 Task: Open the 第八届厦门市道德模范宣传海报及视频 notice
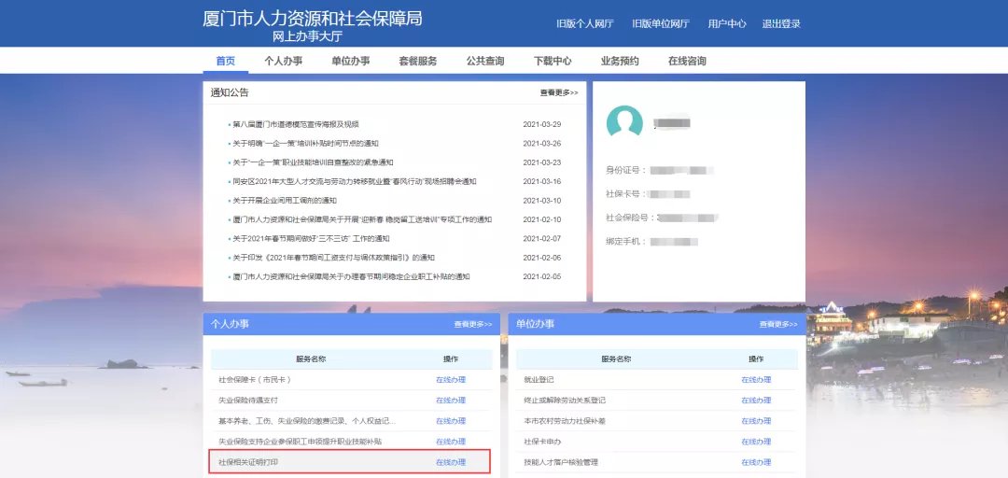click(296, 124)
